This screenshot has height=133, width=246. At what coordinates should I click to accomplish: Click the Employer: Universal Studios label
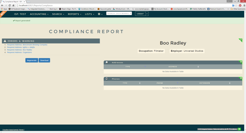tap(187, 51)
